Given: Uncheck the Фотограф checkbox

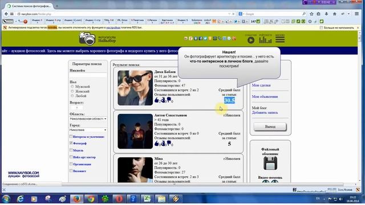Looking at the screenshot, I should tap(71, 143).
